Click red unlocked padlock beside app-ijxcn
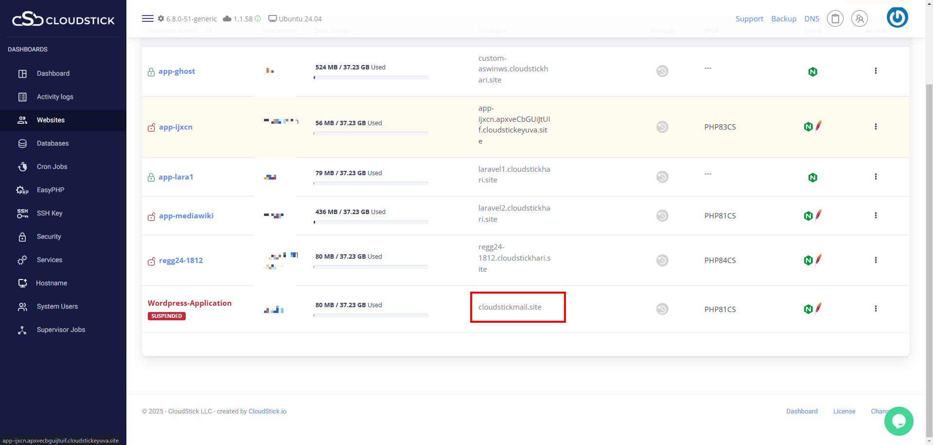Screen dimensions: 933x445 pos(152,128)
